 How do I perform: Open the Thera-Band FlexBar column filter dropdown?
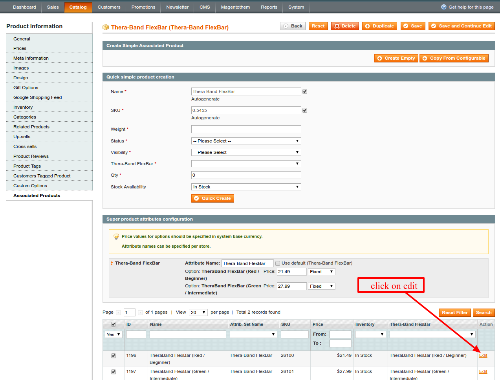(432, 334)
